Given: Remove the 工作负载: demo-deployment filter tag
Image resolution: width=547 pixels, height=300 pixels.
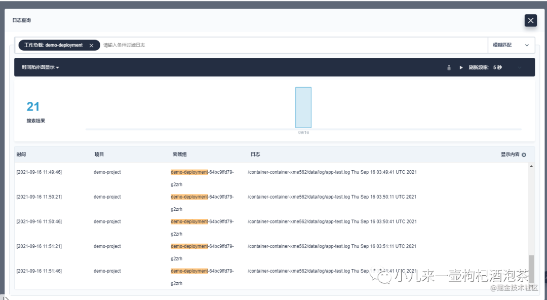Looking at the screenshot, I should point(91,46).
